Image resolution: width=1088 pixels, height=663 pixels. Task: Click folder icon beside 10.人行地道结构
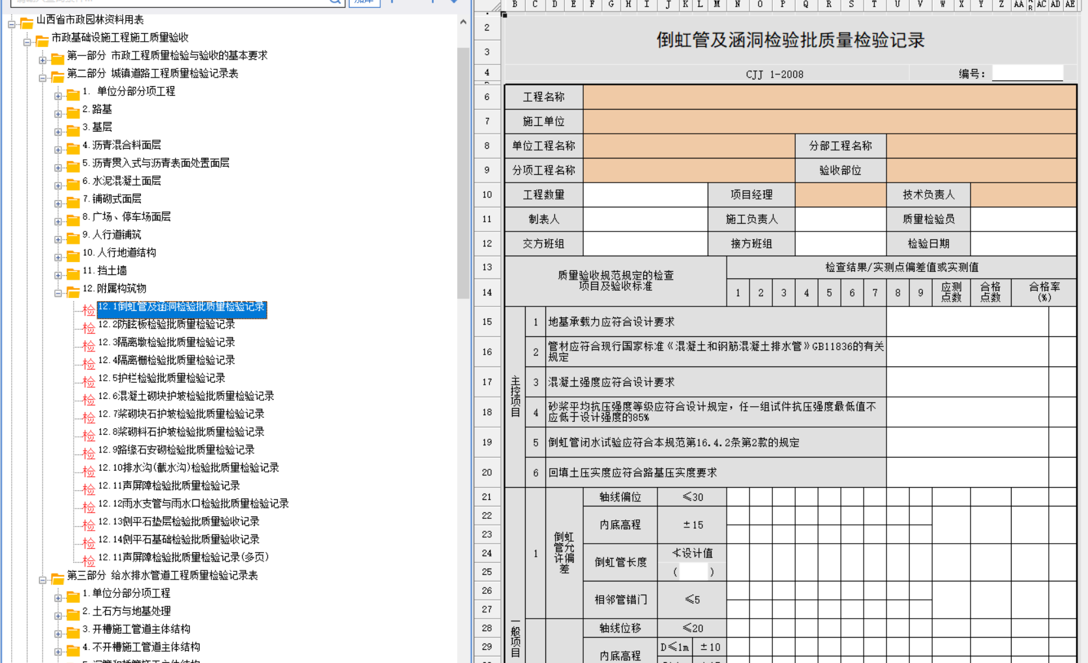(73, 255)
